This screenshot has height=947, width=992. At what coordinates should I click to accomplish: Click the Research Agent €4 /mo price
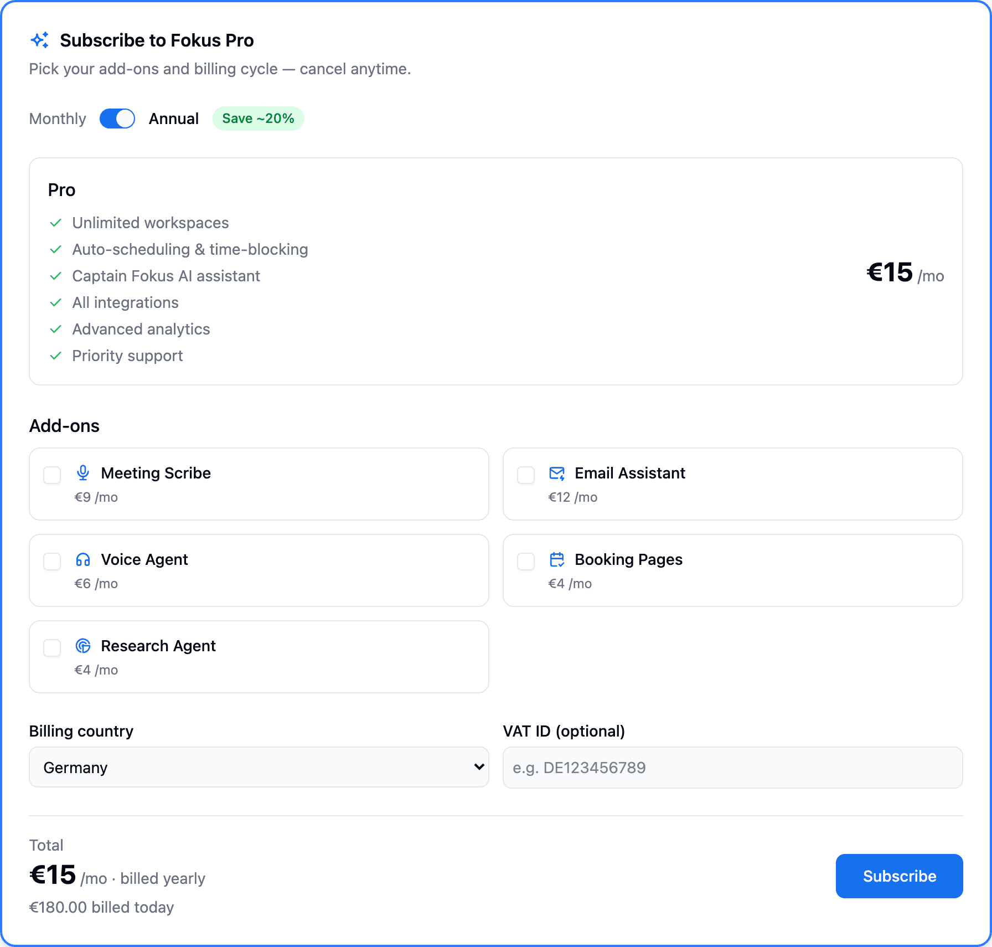[x=96, y=670]
